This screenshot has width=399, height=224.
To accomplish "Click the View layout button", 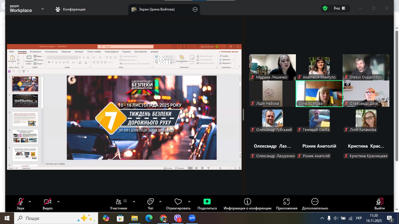I will (339, 8).
